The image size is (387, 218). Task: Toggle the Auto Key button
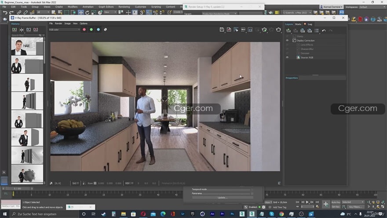pyautogui.click(x=336, y=202)
